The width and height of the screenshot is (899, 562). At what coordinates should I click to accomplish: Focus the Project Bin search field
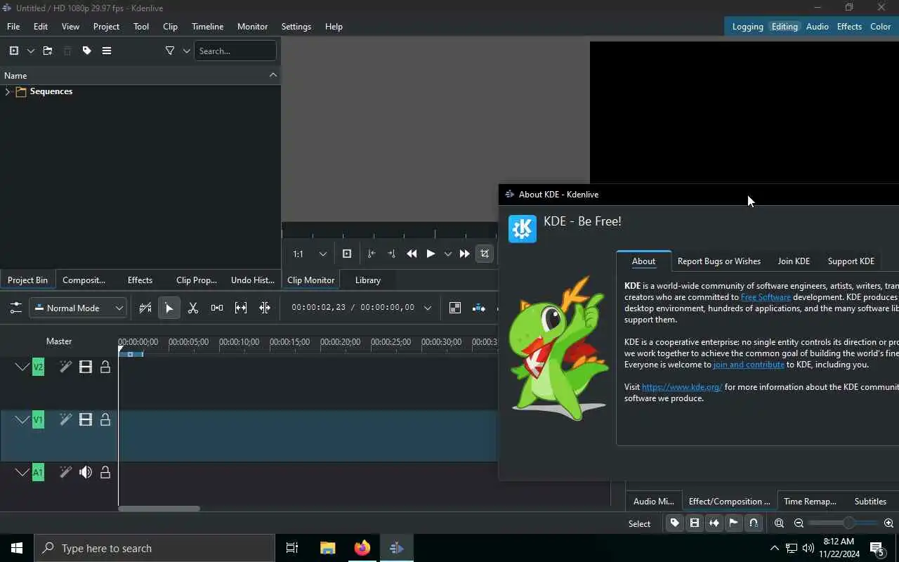235,51
